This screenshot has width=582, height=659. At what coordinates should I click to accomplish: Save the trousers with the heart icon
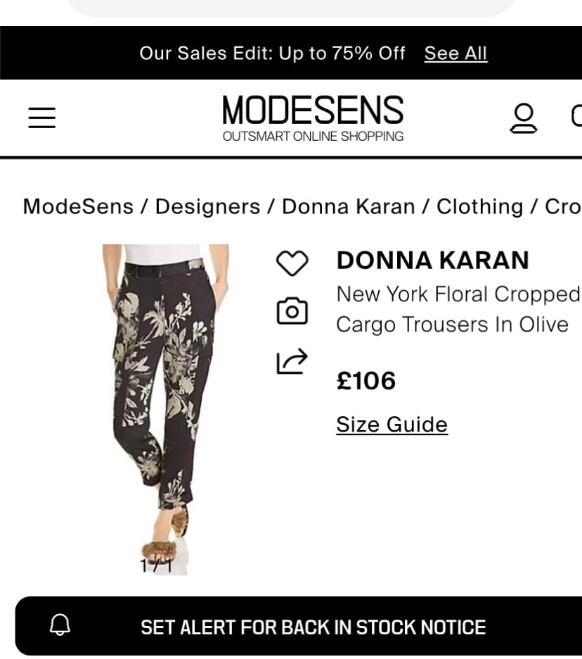(292, 263)
